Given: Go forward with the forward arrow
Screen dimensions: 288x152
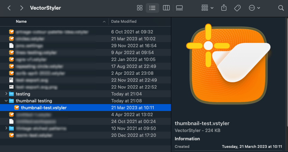Looking at the screenshot, I should [22, 8].
